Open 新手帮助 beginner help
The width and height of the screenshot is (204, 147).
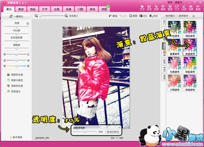pos(16,137)
